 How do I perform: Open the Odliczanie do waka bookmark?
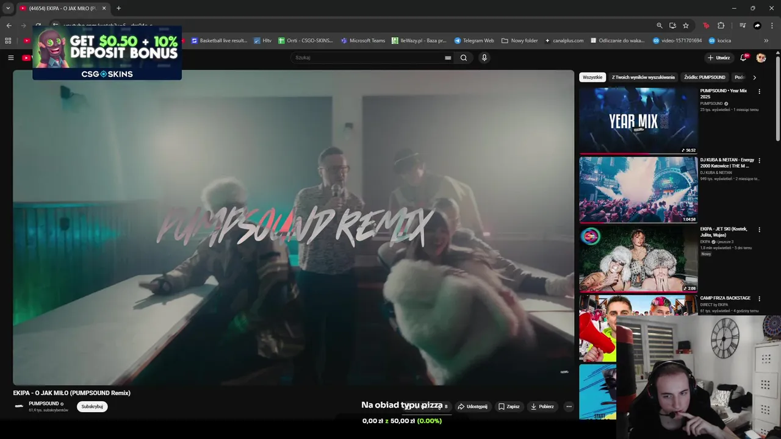point(617,41)
